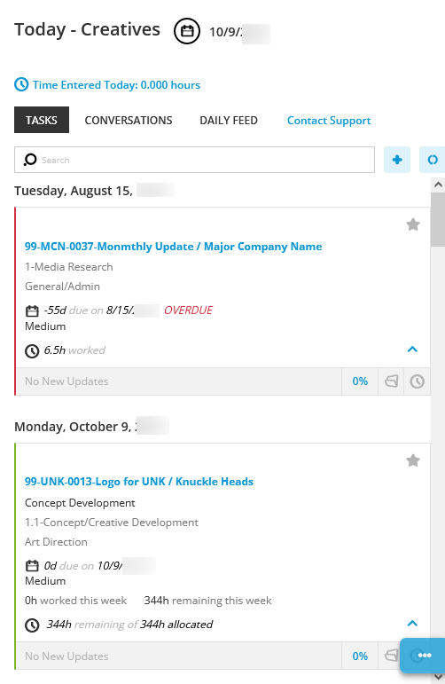Open the 99-MCN-0037 Monthly Update task link
The height and width of the screenshot is (684, 445).
174,247
